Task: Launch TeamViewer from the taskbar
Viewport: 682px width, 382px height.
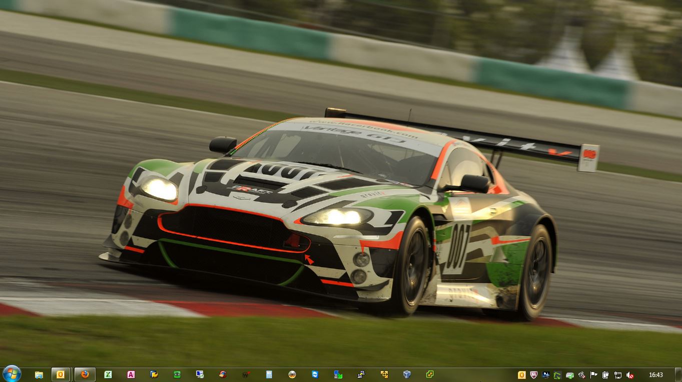Action: coord(315,375)
